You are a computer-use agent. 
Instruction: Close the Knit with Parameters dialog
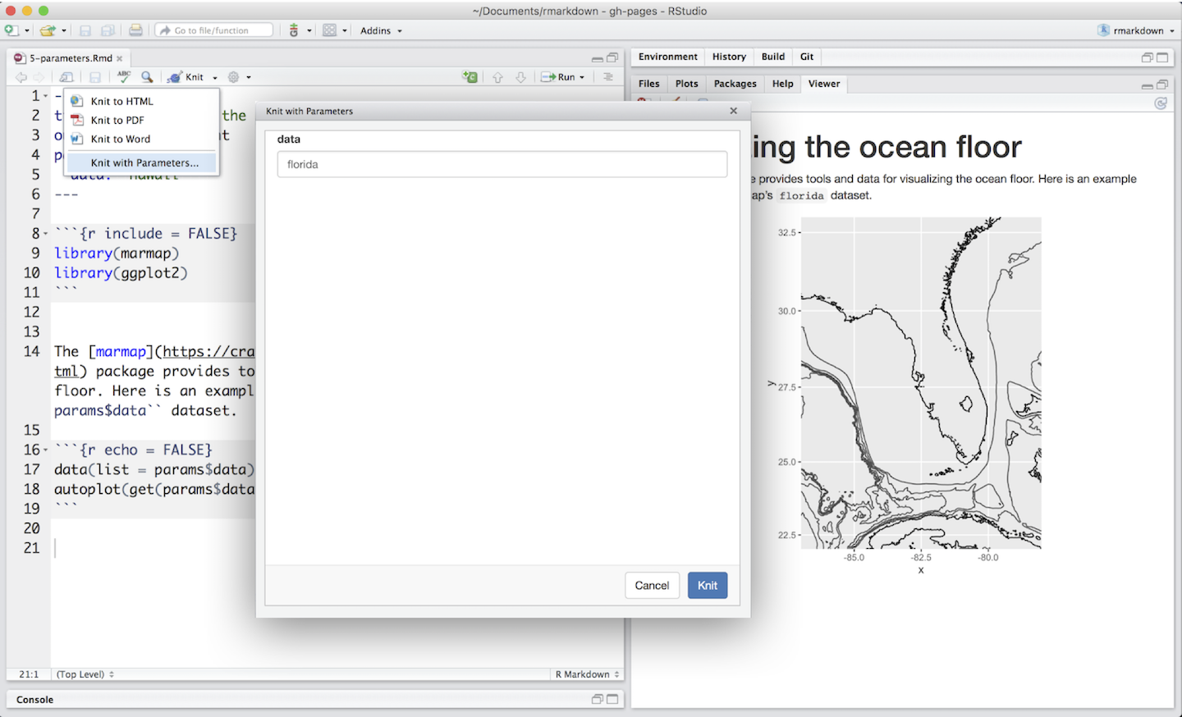[734, 111]
